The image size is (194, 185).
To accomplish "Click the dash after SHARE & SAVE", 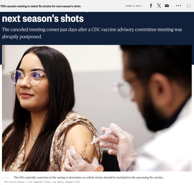I will point(143,6).
